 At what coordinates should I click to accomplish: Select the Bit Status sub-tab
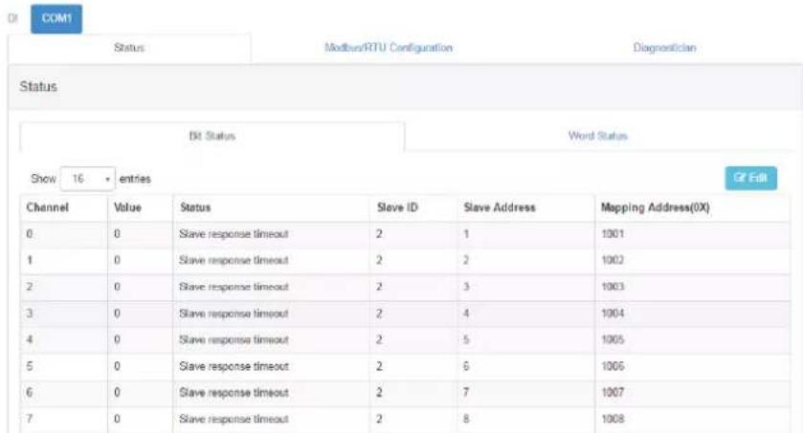212,136
